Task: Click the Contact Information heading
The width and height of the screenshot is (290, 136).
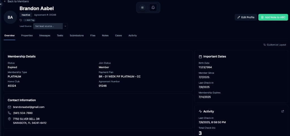Action: click(x=22, y=100)
